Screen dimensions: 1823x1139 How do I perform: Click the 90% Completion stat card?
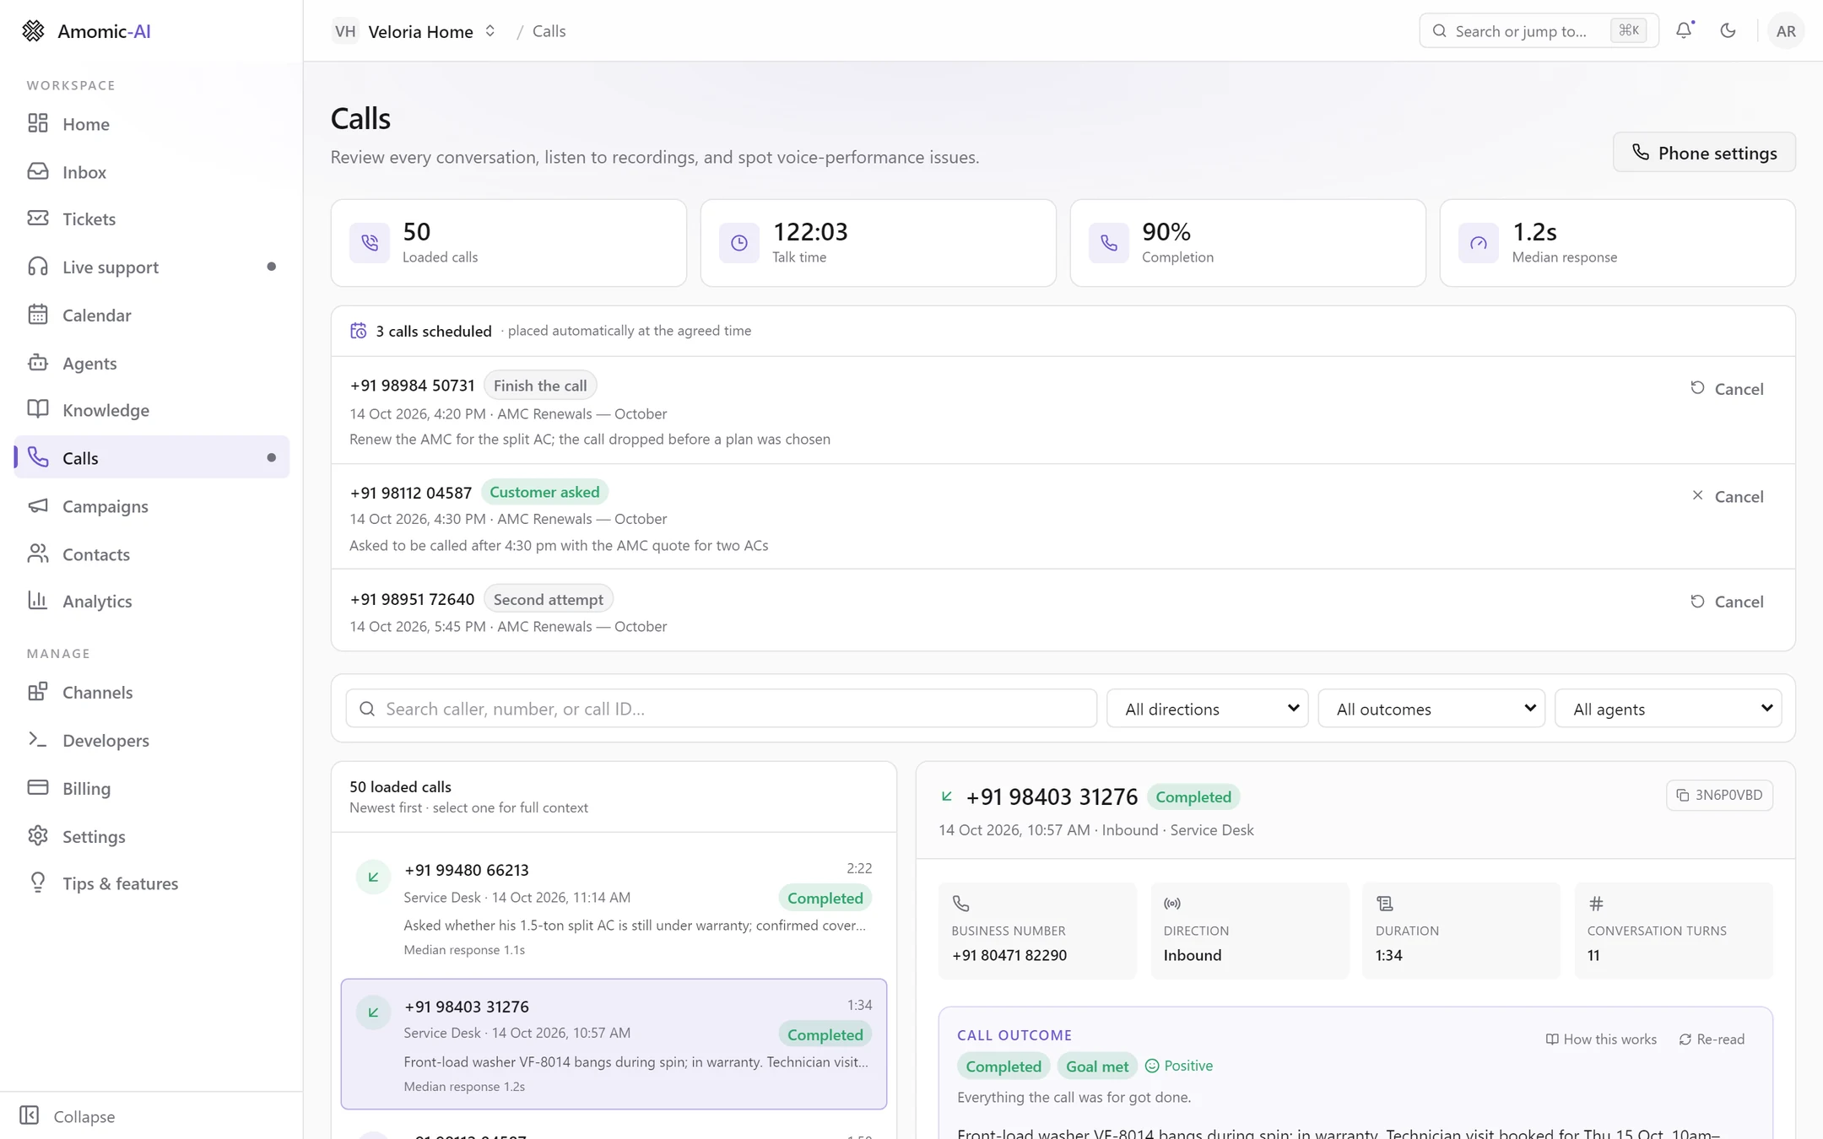1247,243
